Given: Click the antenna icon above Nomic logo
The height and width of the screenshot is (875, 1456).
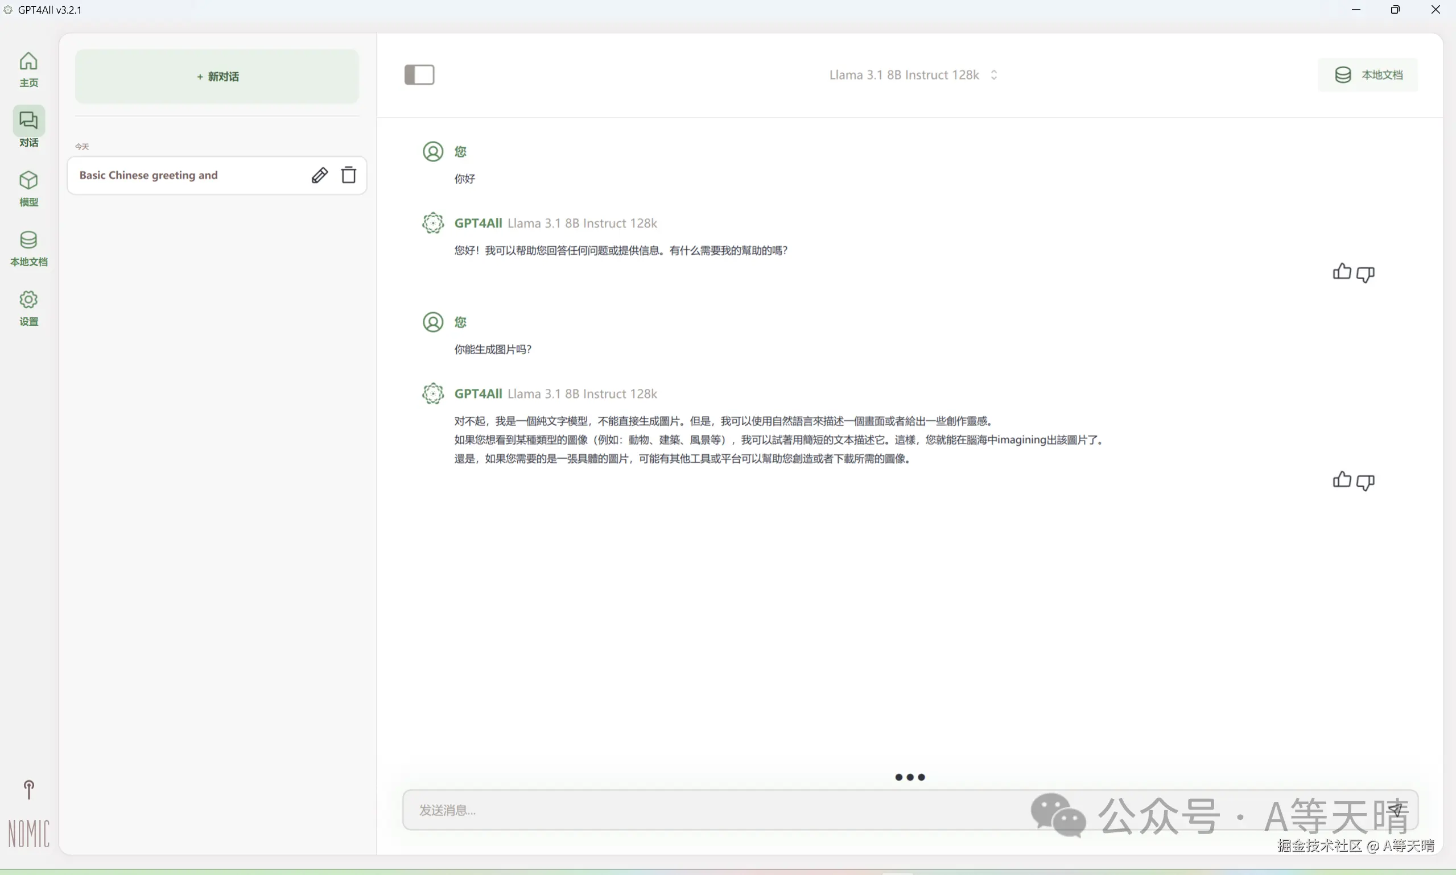Looking at the screenshot, I should (x=28, y=790).
